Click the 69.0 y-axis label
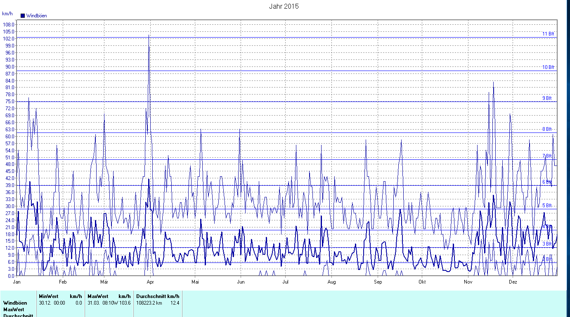 point(10,116)
